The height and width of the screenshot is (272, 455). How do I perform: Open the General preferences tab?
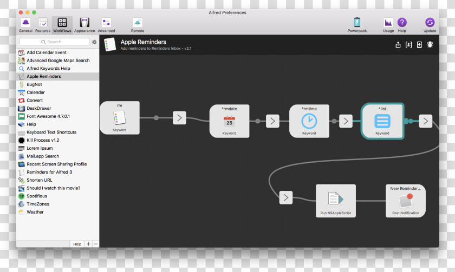click(25, 25)
